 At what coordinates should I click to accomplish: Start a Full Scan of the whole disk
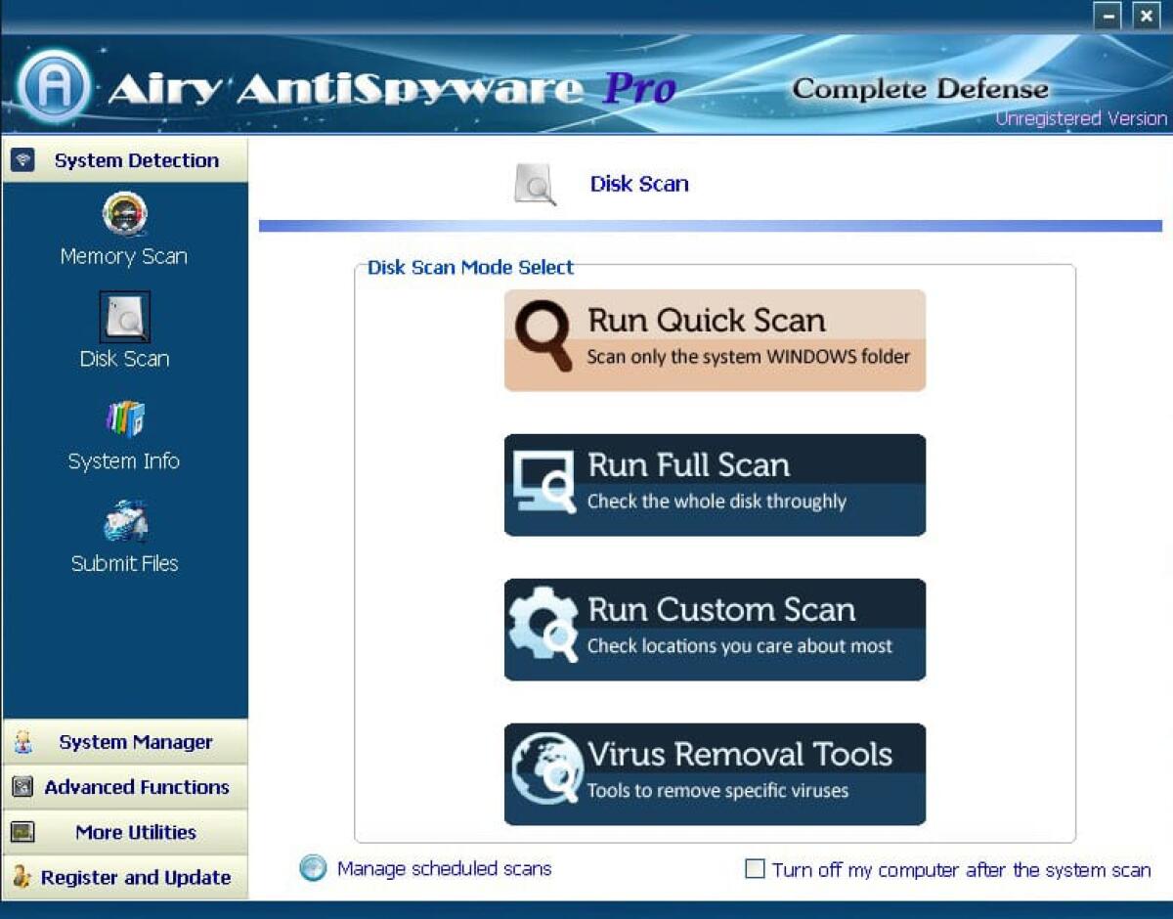[x=714, y=483]
